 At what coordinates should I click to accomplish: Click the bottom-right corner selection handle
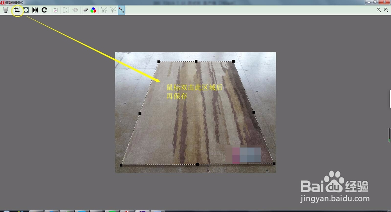pos(274,164)
